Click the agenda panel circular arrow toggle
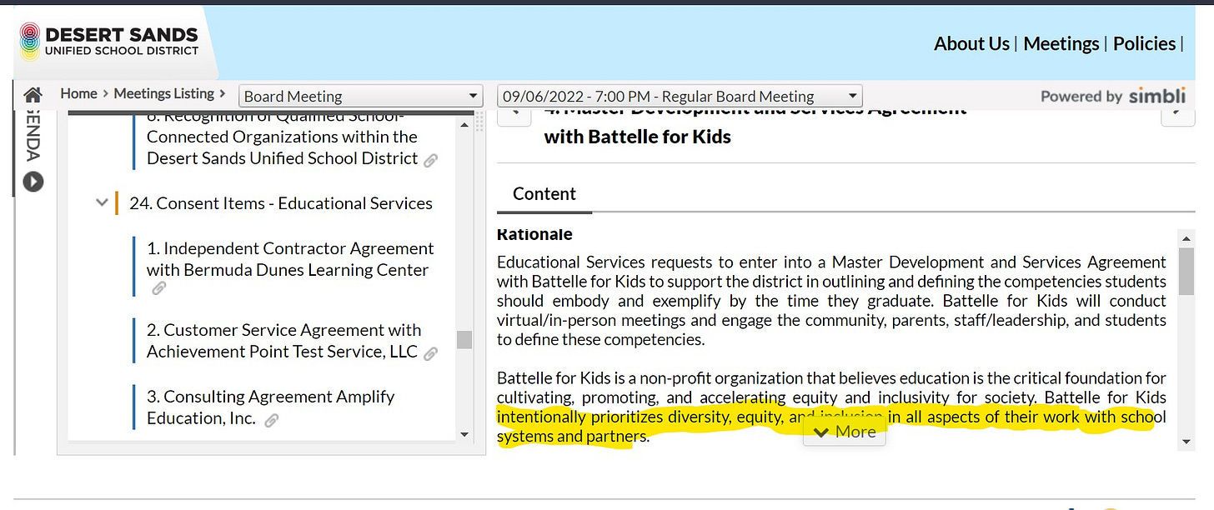 [x=33, y=181]
